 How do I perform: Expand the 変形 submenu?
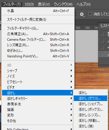tap(38, 115)
